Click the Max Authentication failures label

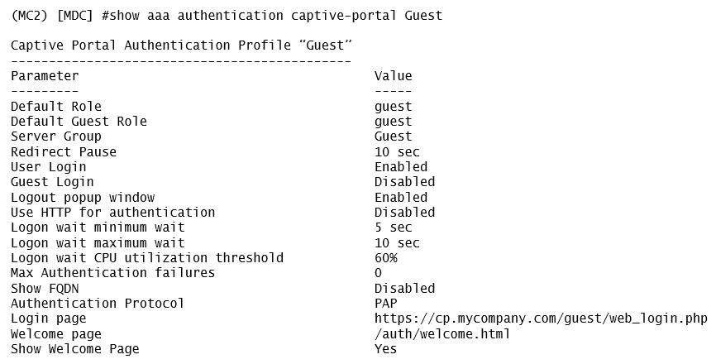[x=112, y=273]
